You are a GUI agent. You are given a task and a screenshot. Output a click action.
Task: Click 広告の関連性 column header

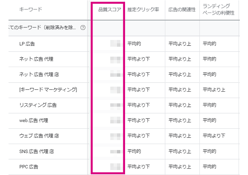182,10
